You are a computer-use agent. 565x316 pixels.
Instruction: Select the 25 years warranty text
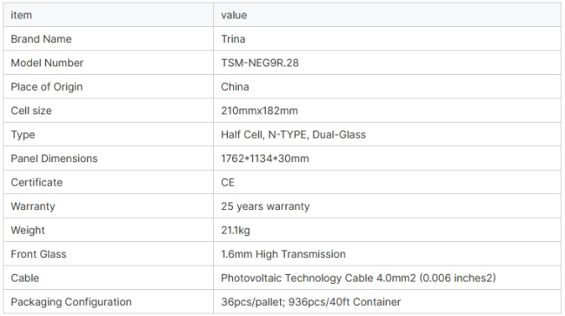click(265, 206)
